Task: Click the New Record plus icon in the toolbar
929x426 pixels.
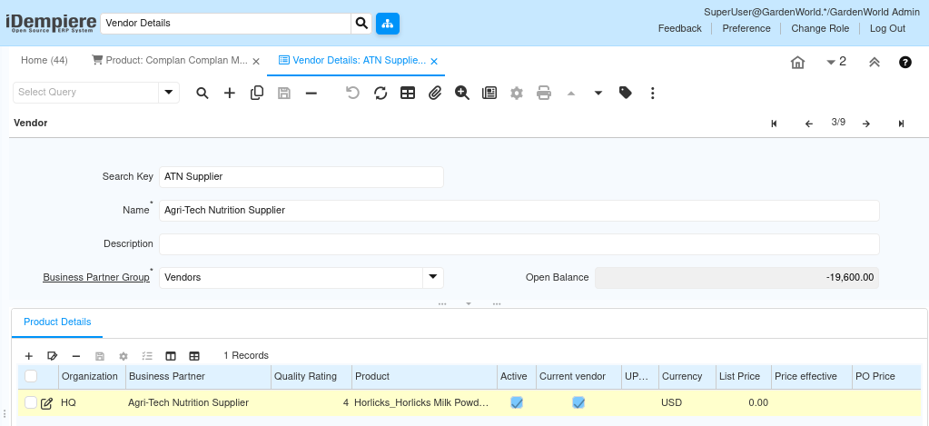Action: [230, 93]
